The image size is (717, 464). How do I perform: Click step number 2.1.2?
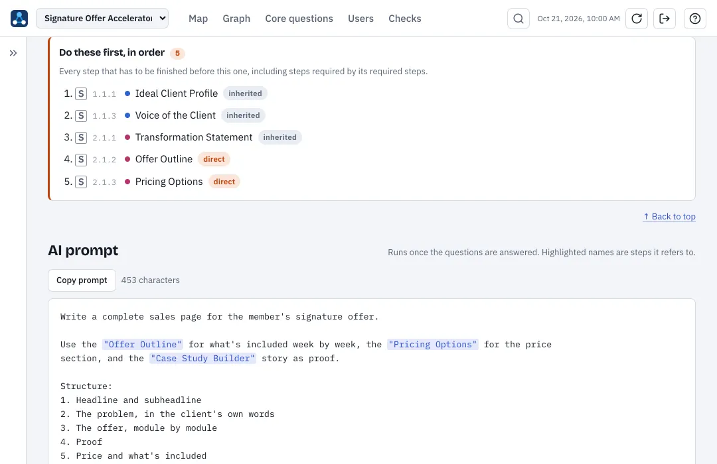104,160
